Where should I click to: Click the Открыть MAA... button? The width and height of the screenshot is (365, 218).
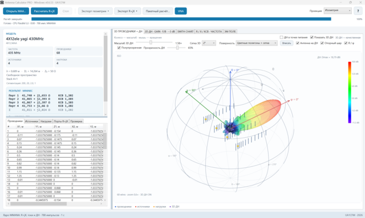pos(16,11)
